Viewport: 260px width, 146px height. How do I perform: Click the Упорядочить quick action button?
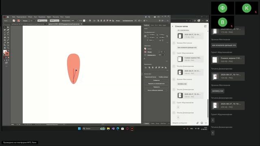[x=156, y=80]
